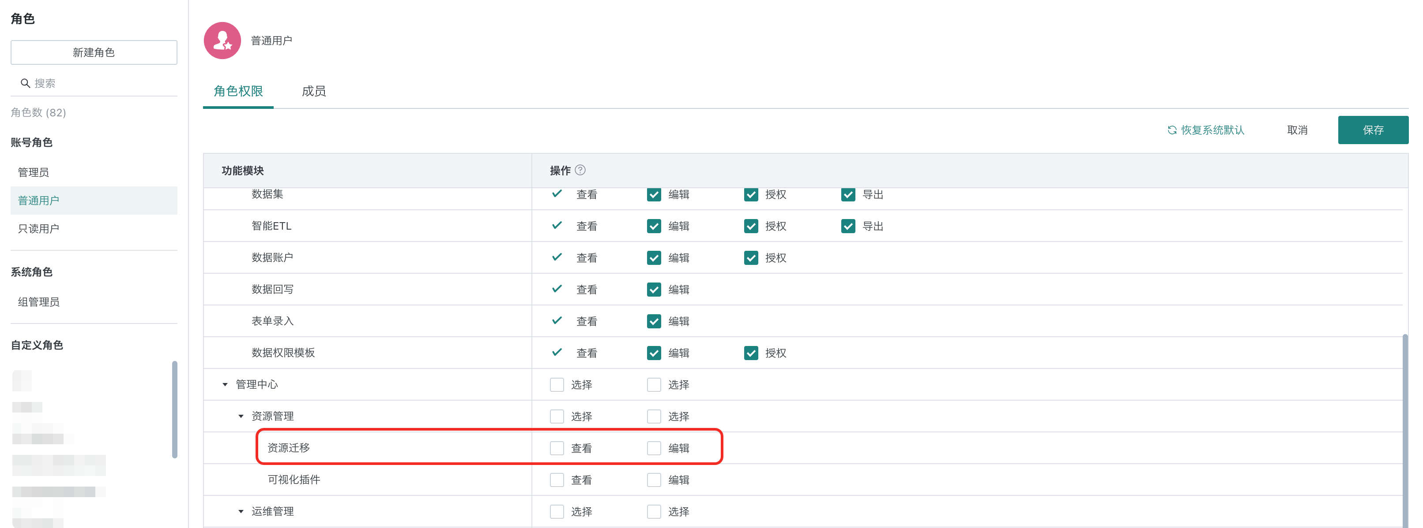Click the custom roles list scrollbar
The width and height of the screenshot is (1423, 528).
174,409
